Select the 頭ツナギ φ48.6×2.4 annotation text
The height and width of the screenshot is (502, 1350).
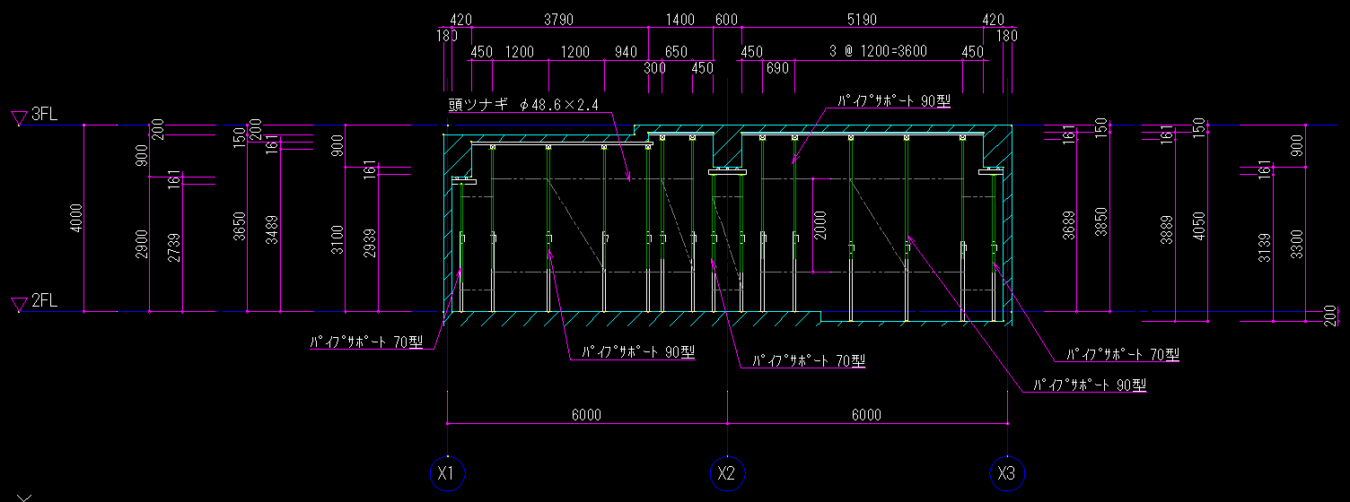pyautogui.click(x=522, y=106)
